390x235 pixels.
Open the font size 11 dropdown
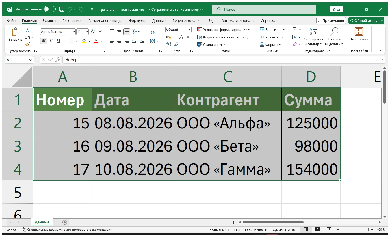(x=87, y=32)
